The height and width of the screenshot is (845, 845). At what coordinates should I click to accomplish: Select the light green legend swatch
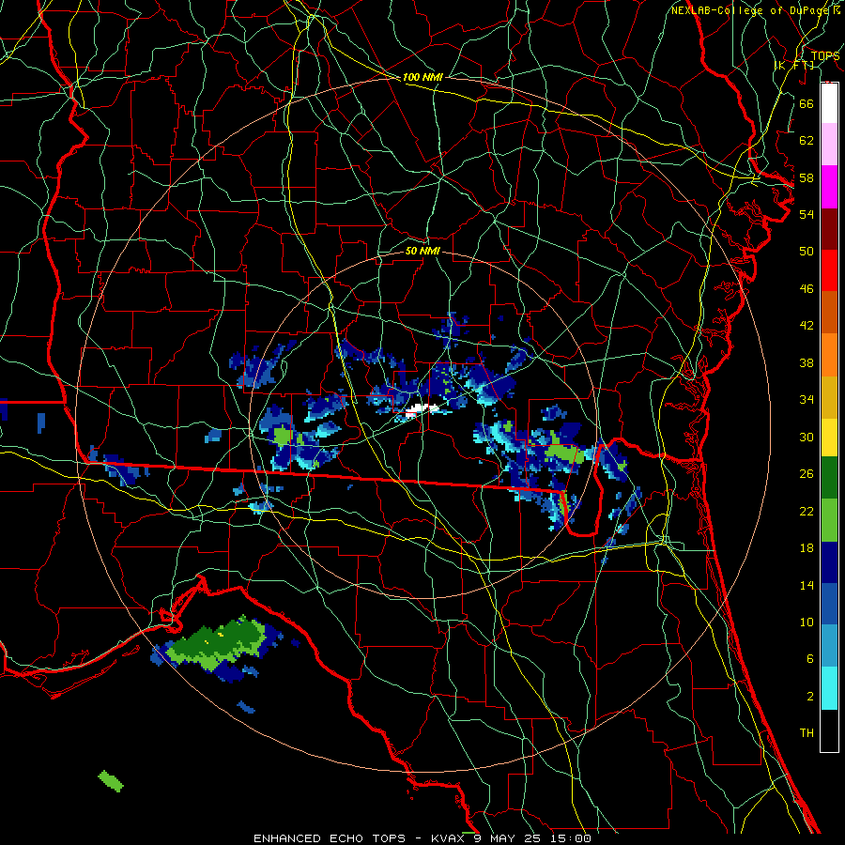tap(829, 520)
